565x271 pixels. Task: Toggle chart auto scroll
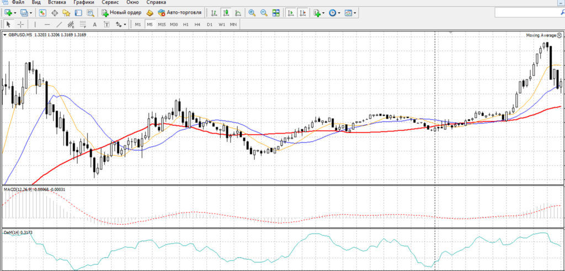pos(290,13)
